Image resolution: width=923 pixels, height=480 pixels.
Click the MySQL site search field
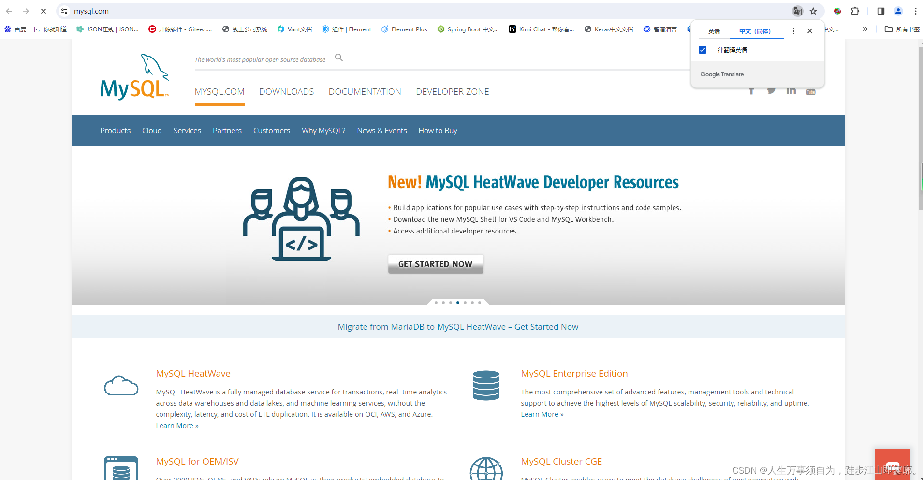coord(260,59)
